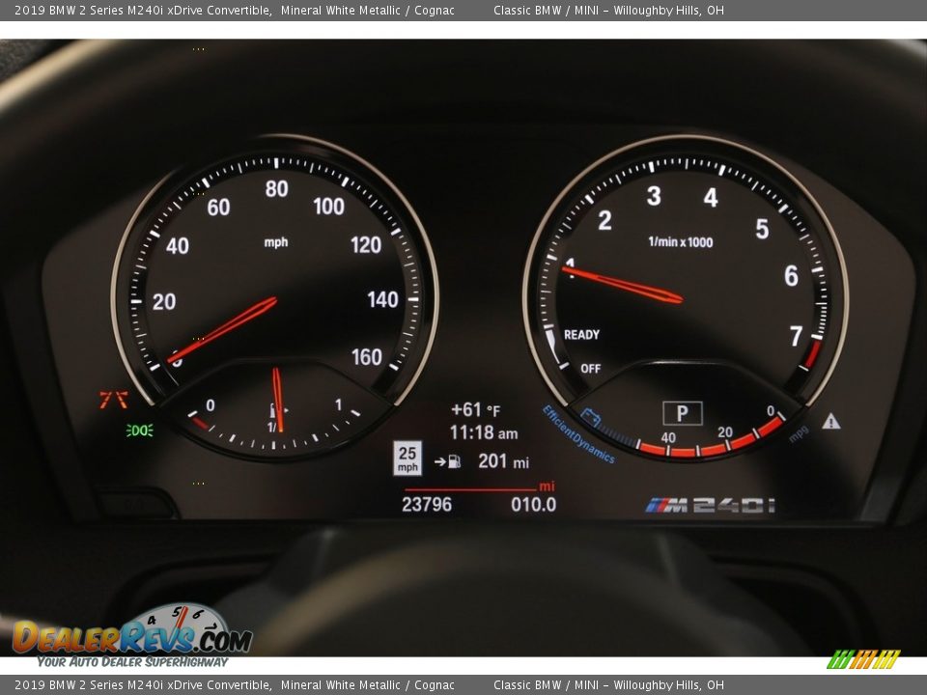Click the 1/min x1000 tachometer label
The width and height of the screenshot is (927, 695).
[681, 241]
